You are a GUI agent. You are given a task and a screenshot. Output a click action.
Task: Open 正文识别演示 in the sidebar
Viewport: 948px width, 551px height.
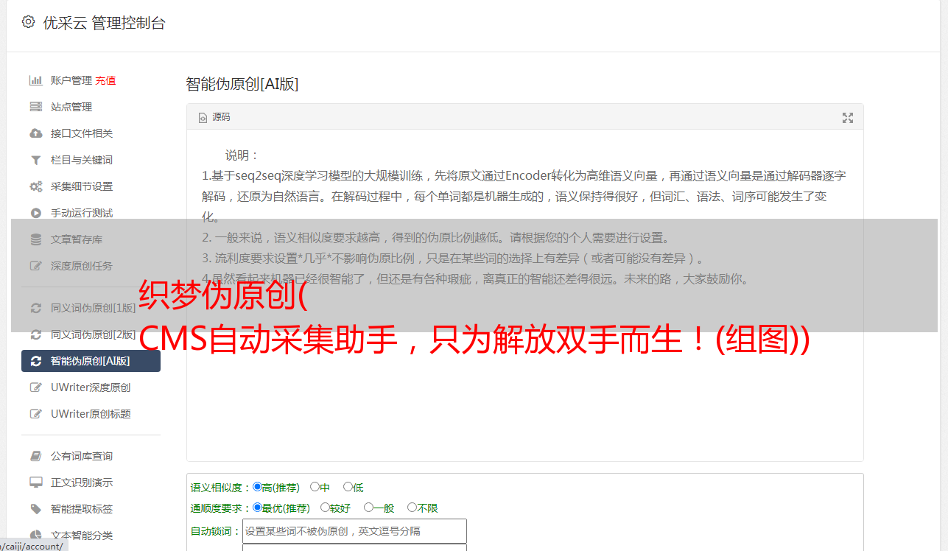coord(82,482)
